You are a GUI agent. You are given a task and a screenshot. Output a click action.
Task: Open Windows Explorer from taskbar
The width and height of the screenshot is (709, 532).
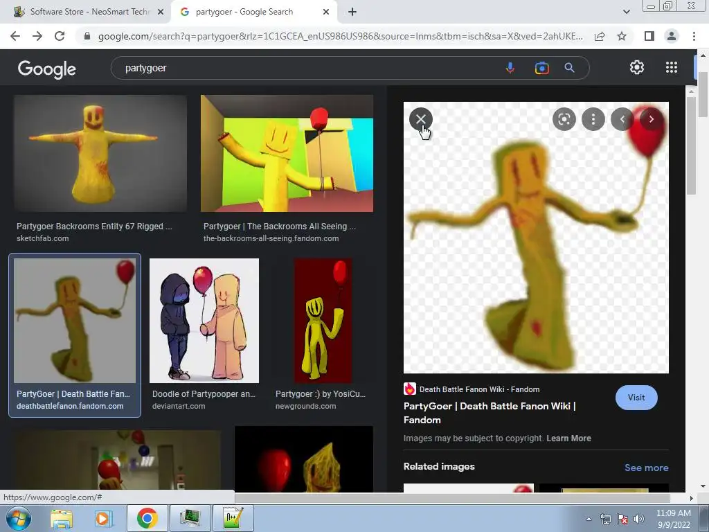(x=62, y=518)
